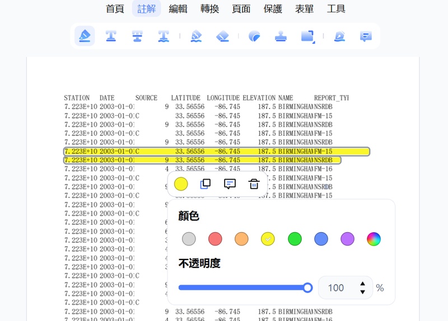Click the STATION column header text
This screenshot has width=448, height=321.
pyautogui.click(x=77, y=98)
